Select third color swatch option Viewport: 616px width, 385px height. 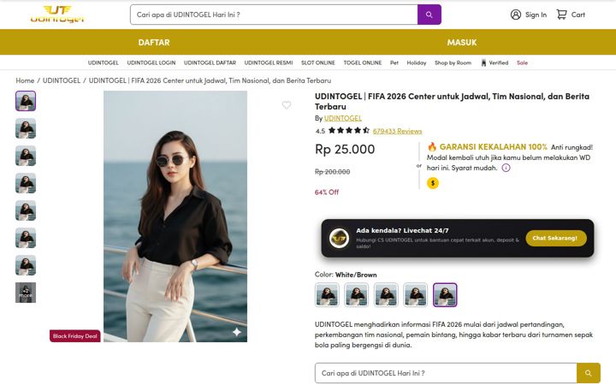[x=386, y=294]
